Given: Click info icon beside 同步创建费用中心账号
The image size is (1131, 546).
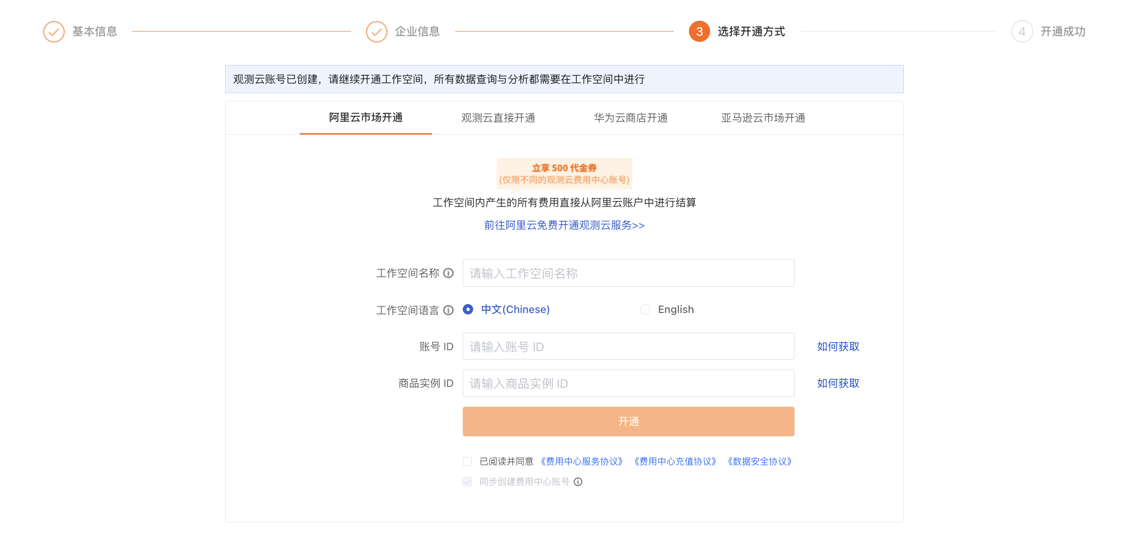Looking at the screenshot, I should tap(578, 482).
